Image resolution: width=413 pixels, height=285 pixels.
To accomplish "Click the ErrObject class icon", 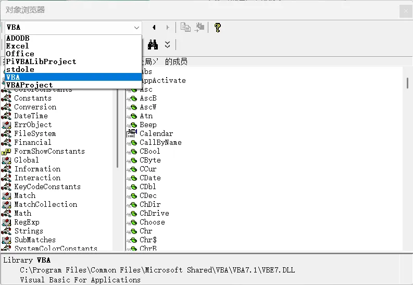I will tap(6, 125).
